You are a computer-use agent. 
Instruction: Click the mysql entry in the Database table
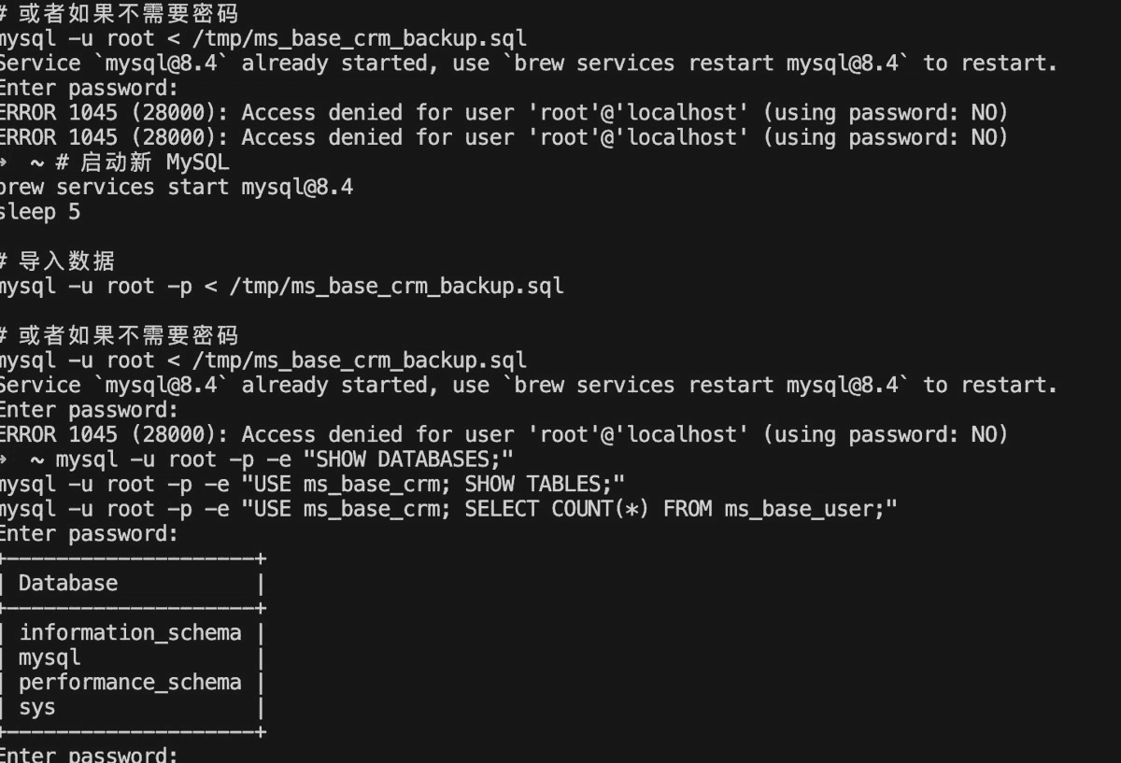(x=50, y=657)
